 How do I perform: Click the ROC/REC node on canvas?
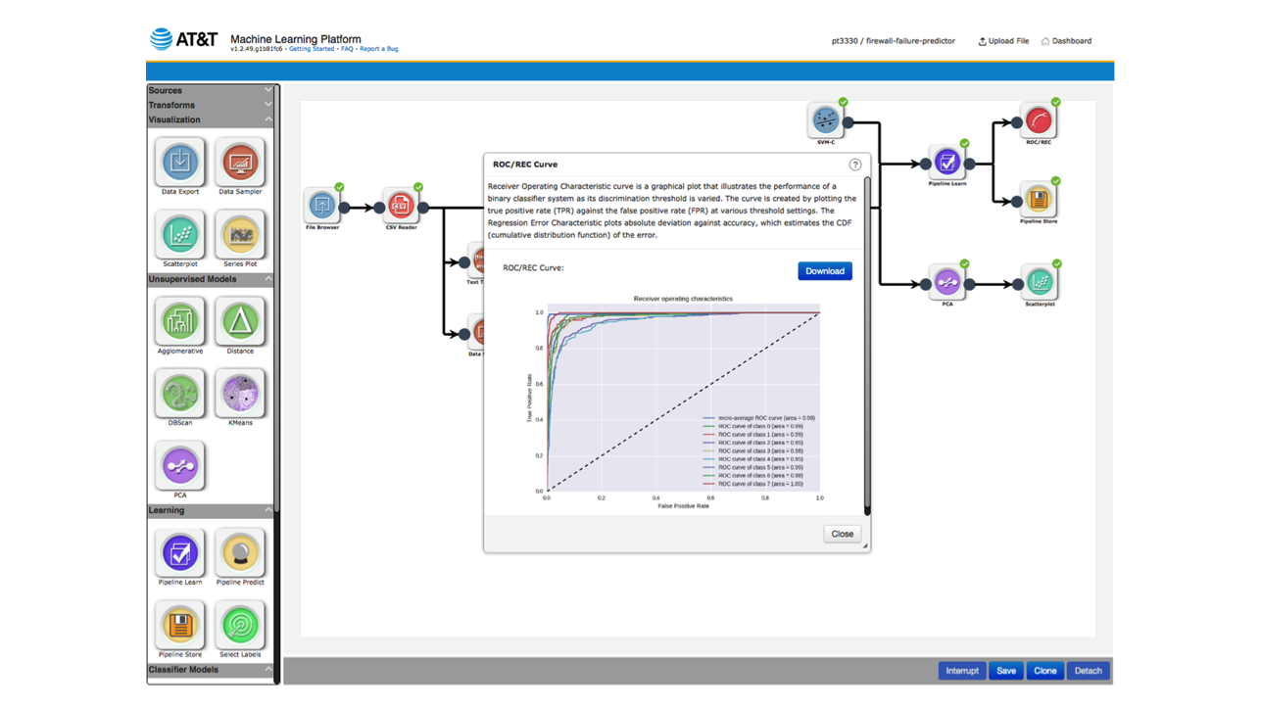pos(1039,120)
